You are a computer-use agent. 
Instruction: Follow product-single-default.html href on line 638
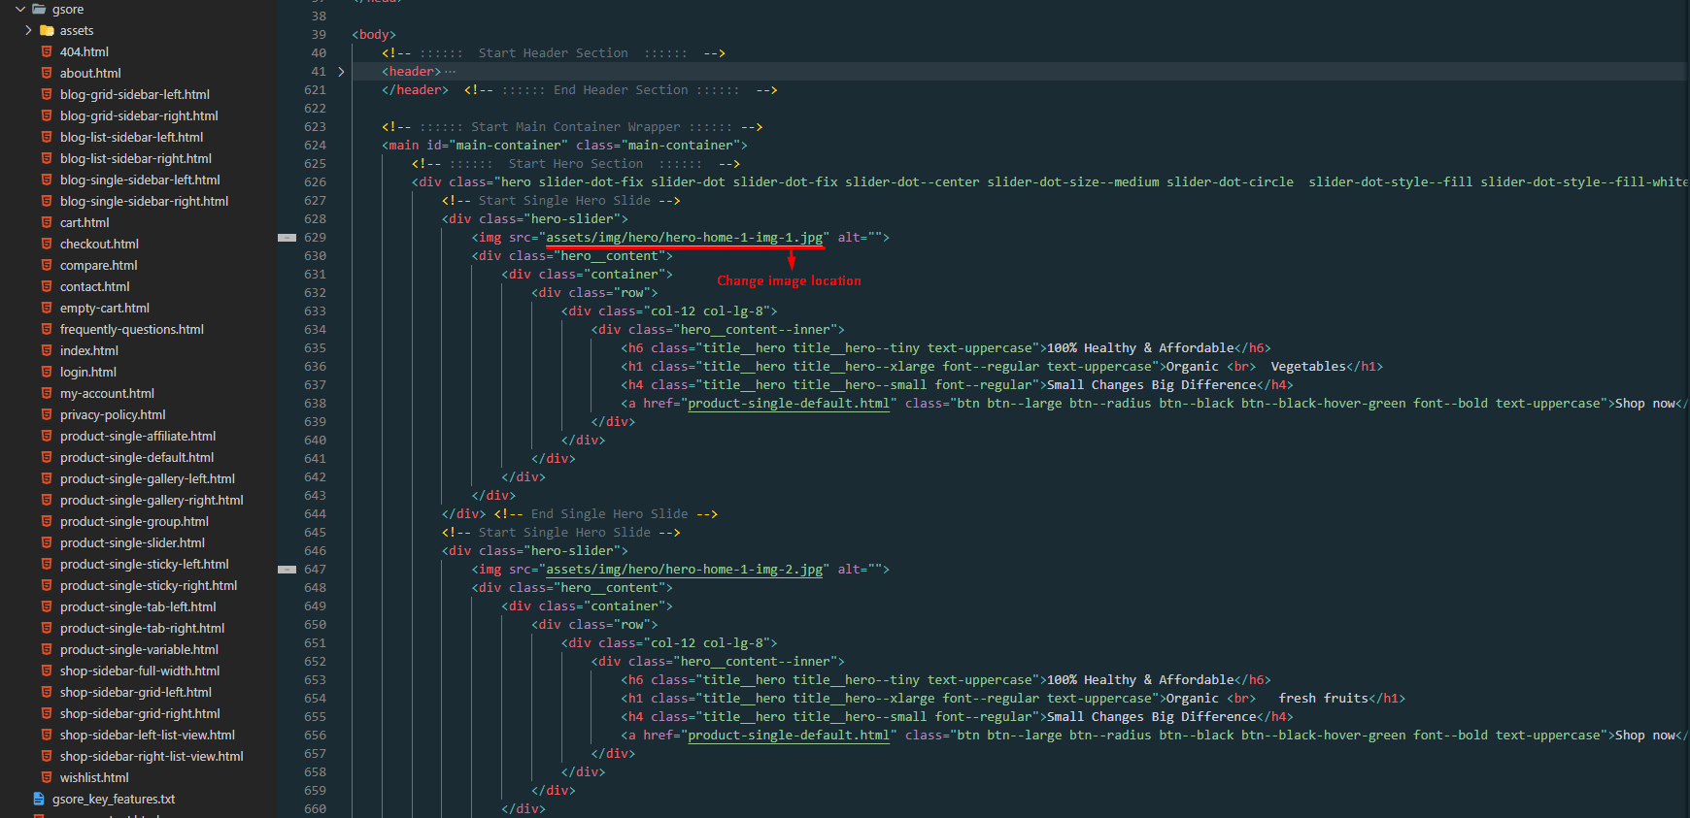point(788,404)
